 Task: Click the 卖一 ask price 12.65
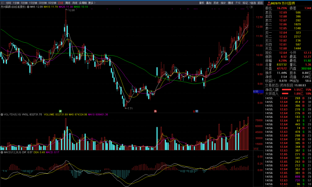coord(283,28)
